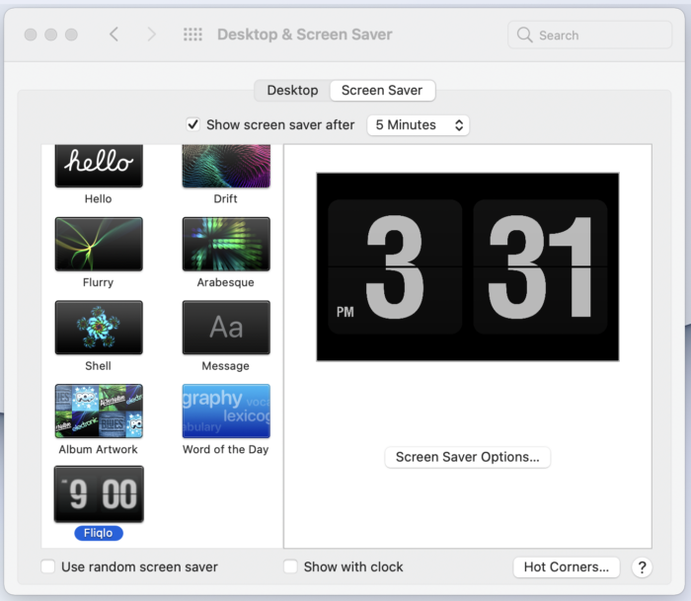
Task: Select the Flurry screen saver icon
Action: pyautogui.click(x=99, y=244)
